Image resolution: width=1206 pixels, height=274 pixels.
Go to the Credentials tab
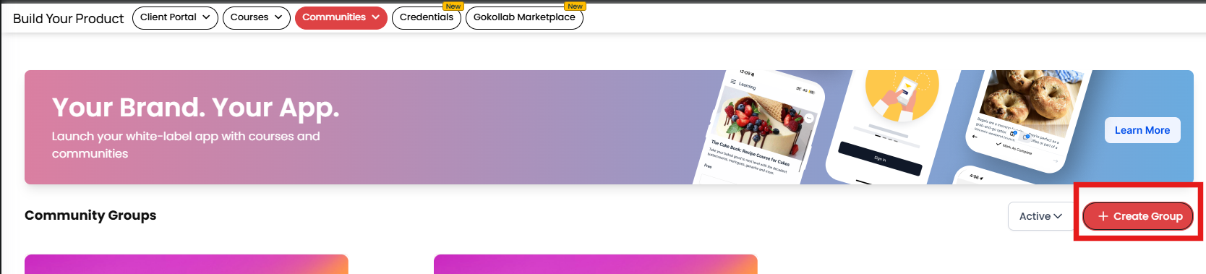(427, 18)
